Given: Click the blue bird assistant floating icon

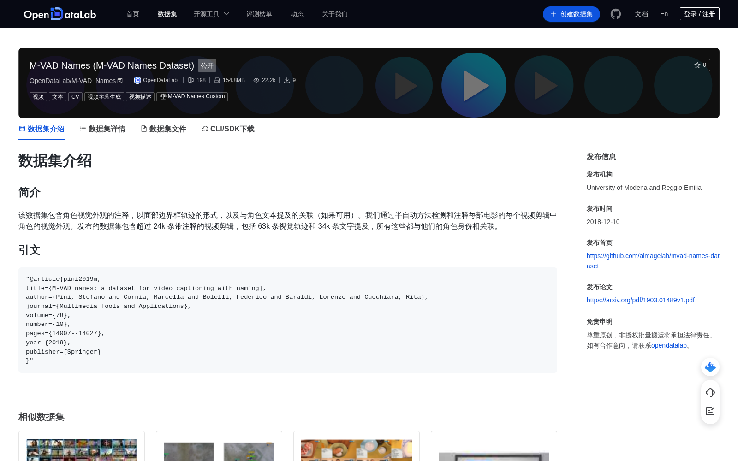Looking at the screenshot, I should 710,367.
